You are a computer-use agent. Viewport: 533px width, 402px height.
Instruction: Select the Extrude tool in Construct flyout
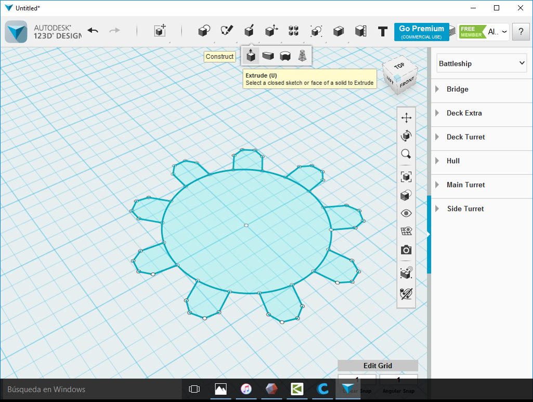[251, 56]
